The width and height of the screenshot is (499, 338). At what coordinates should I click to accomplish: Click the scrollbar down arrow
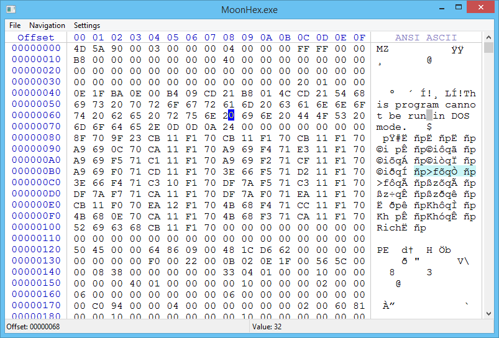click(488, 314)
